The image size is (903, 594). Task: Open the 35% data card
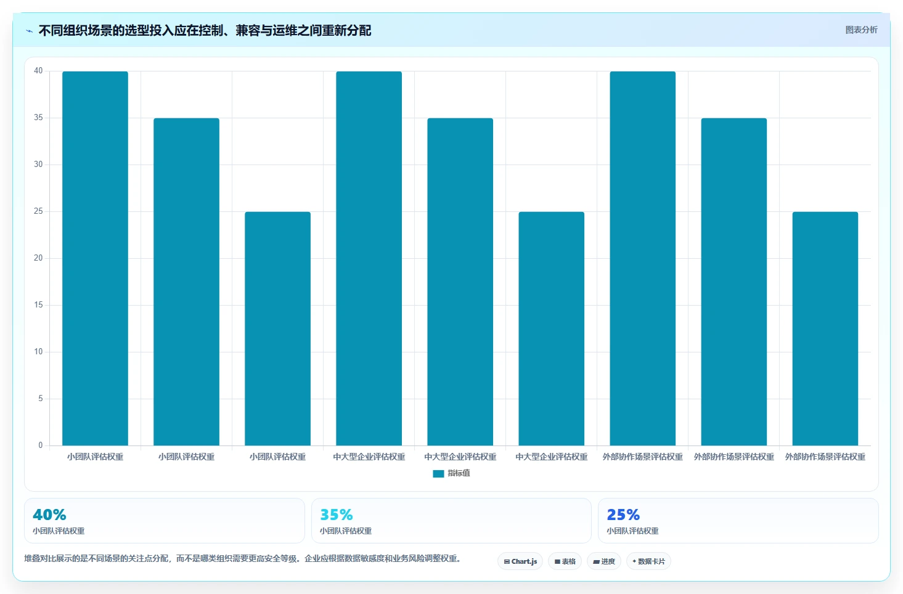pyautogui.click(x=451, y=521)
